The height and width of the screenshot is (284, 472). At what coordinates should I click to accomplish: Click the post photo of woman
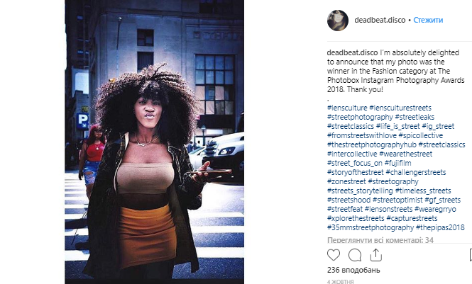(x=155, y=142)
